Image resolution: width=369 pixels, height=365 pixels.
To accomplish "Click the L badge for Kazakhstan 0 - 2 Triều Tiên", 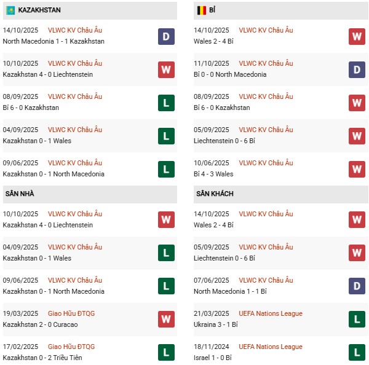I will (165, 353).
